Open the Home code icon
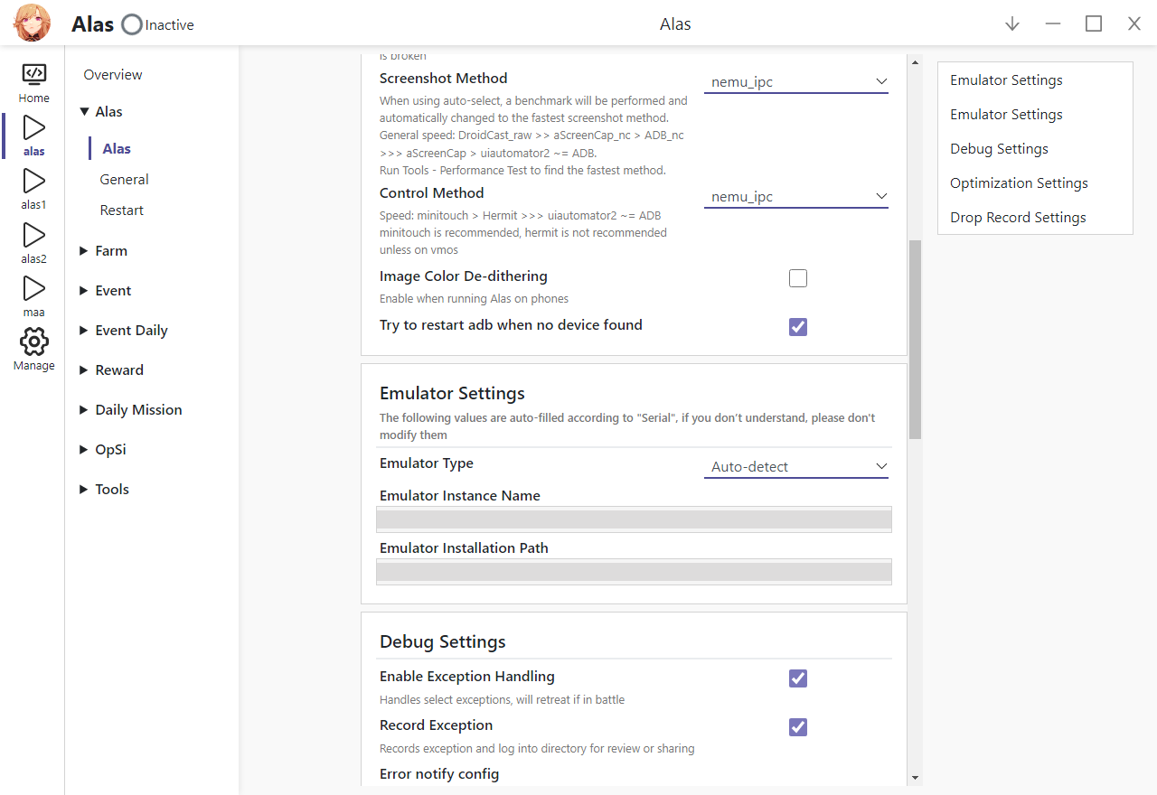 [34, 74]
